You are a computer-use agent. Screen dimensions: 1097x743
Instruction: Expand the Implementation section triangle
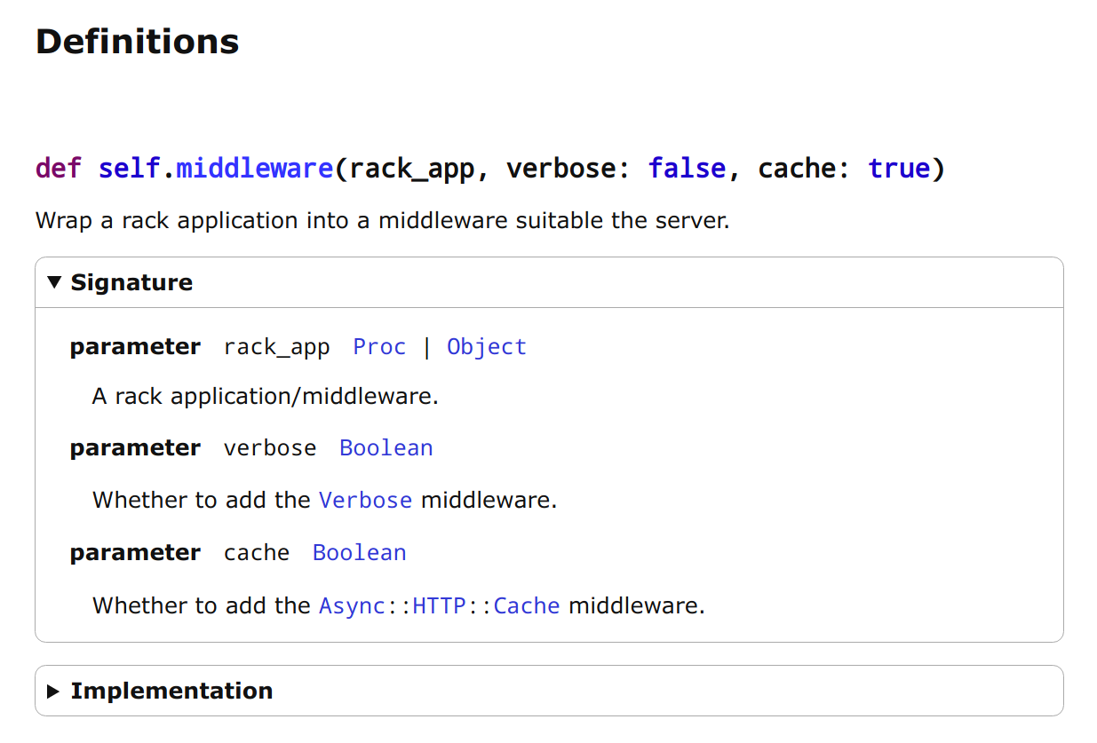(54, 691)
